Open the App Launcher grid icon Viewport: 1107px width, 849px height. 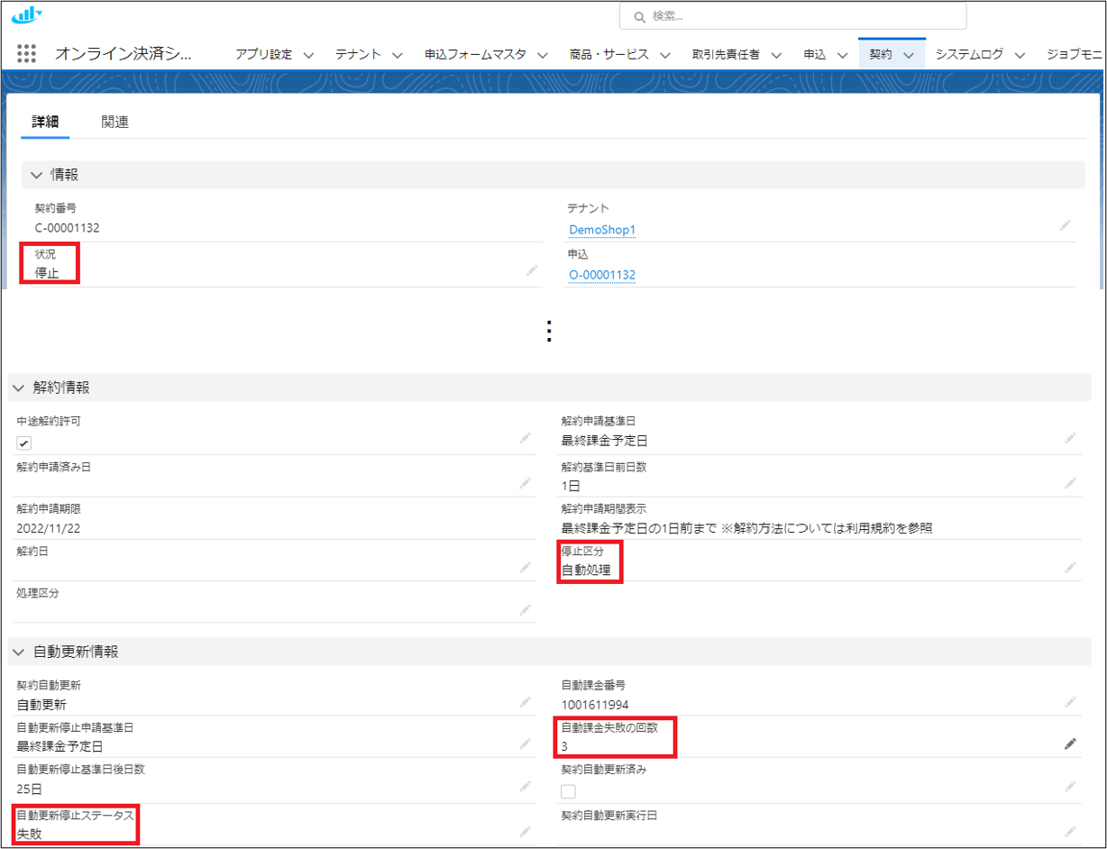click(26, 54)
